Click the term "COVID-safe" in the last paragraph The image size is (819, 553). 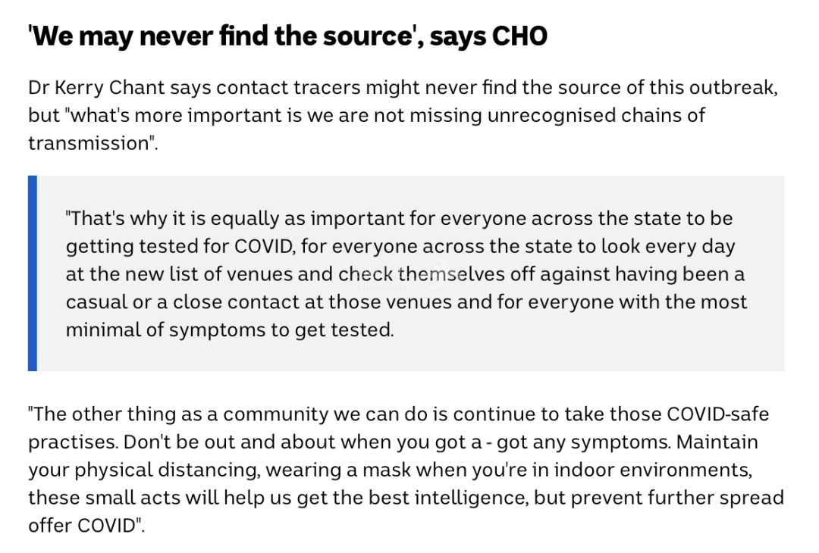pyautogui.click(x=717, y=414)
